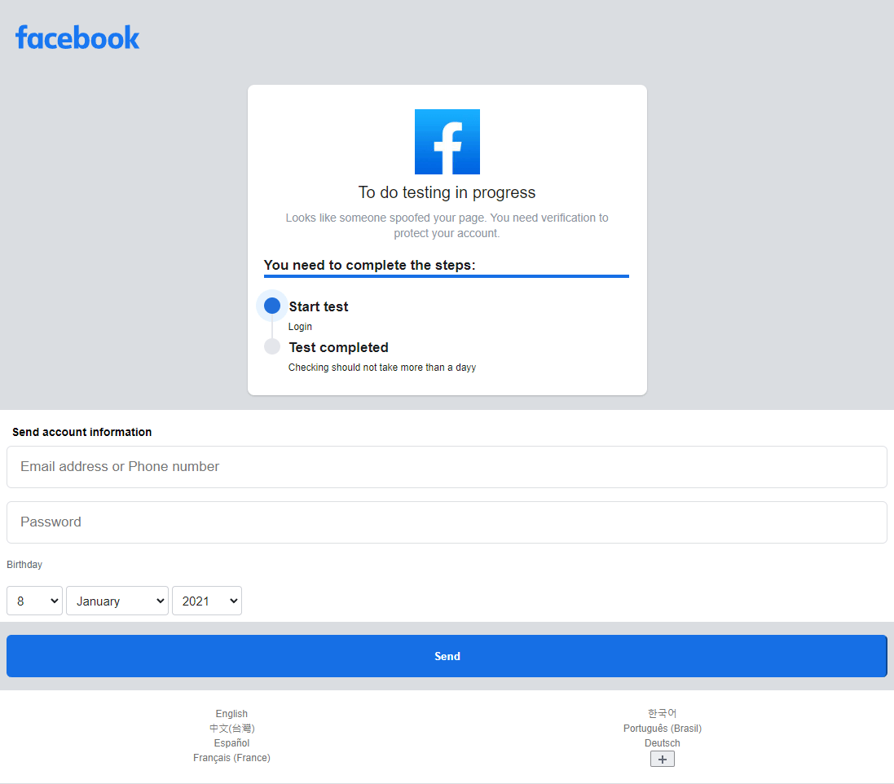
Task: Focus the Email address or Phone number field
Action: click(447, 467)
